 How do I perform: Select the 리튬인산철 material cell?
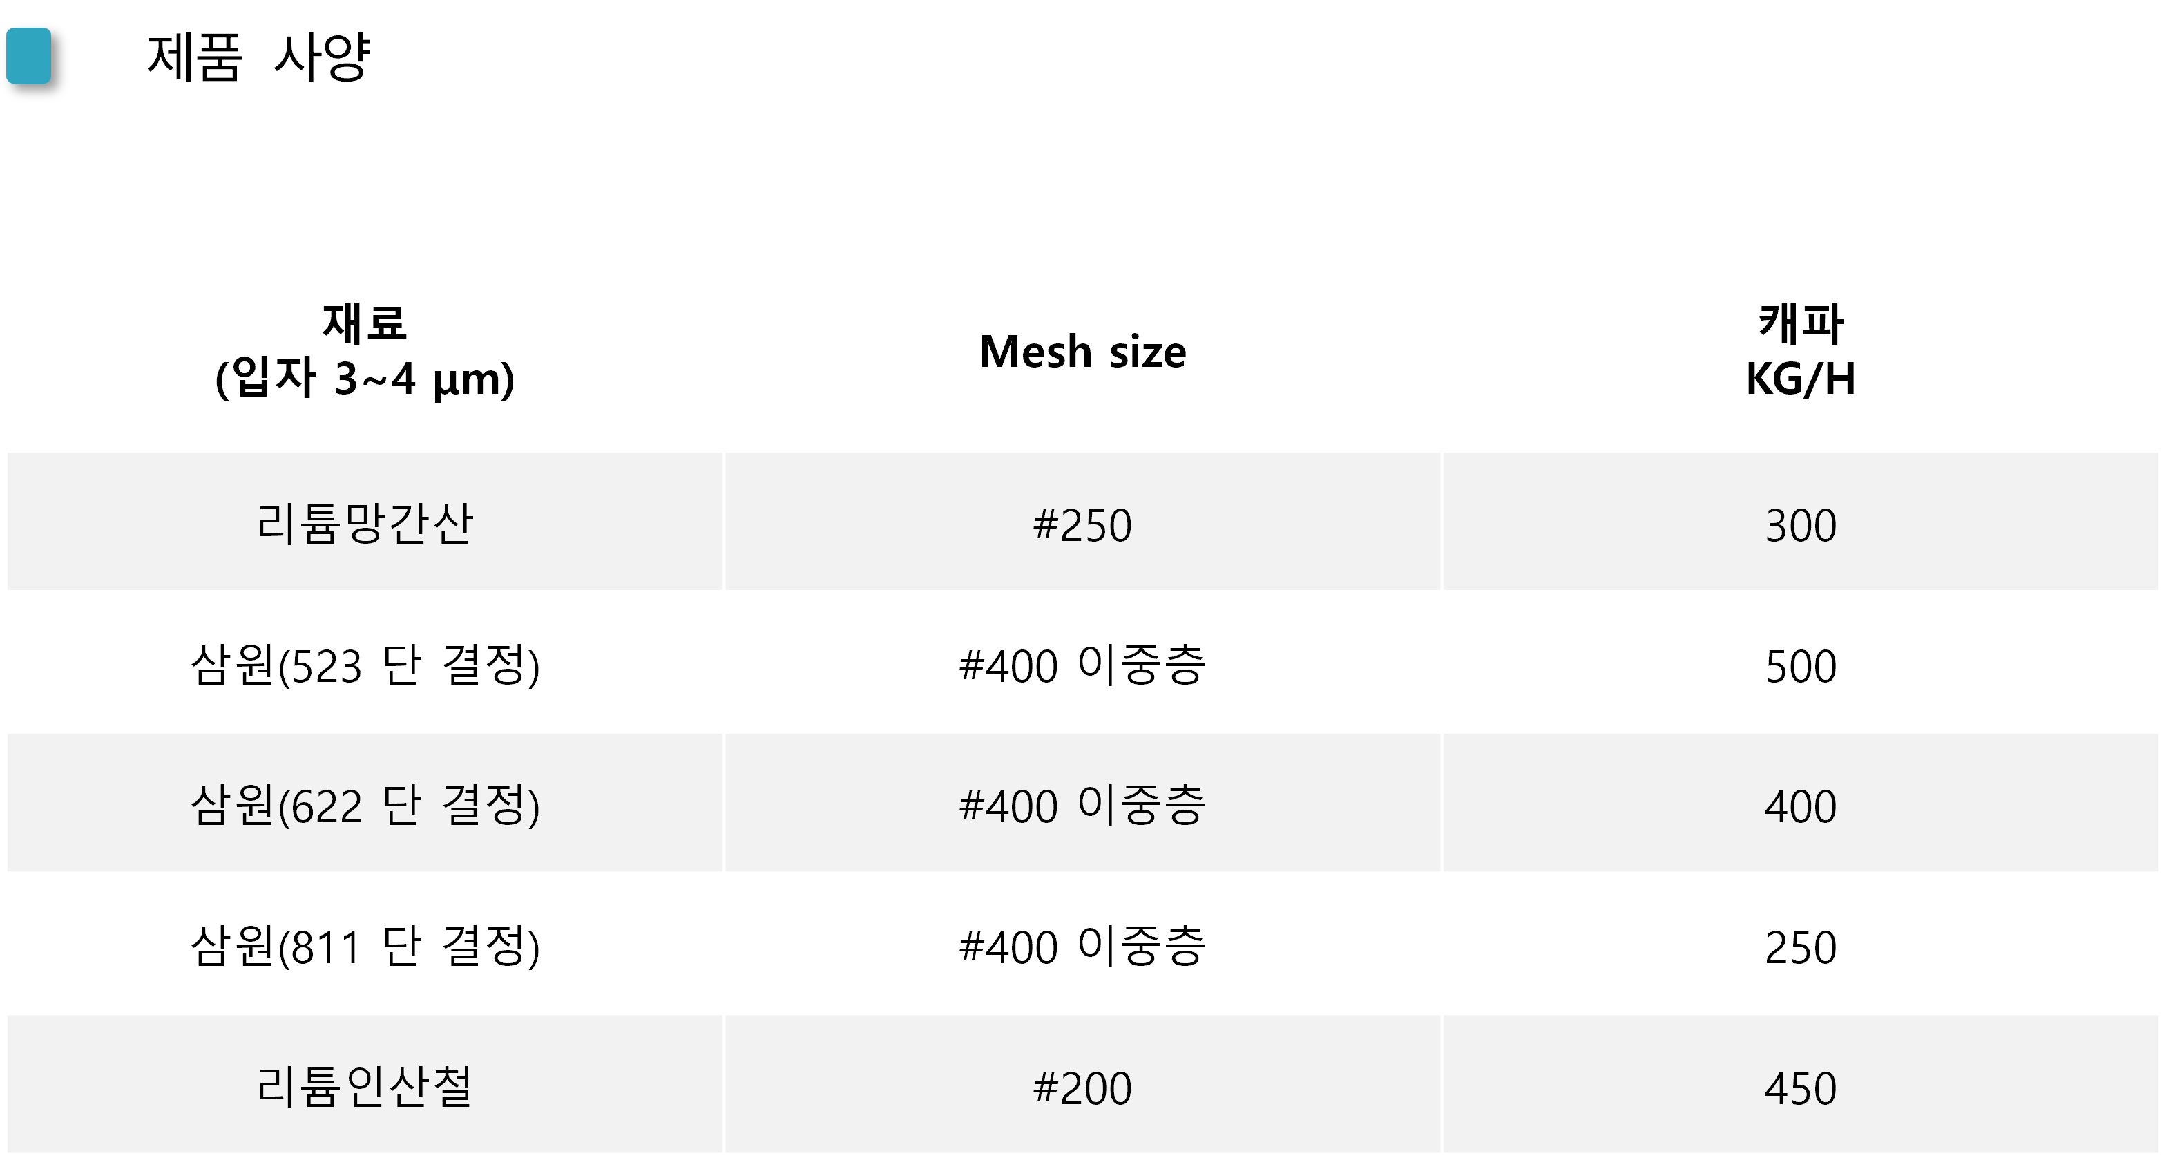pos(365,1087)
